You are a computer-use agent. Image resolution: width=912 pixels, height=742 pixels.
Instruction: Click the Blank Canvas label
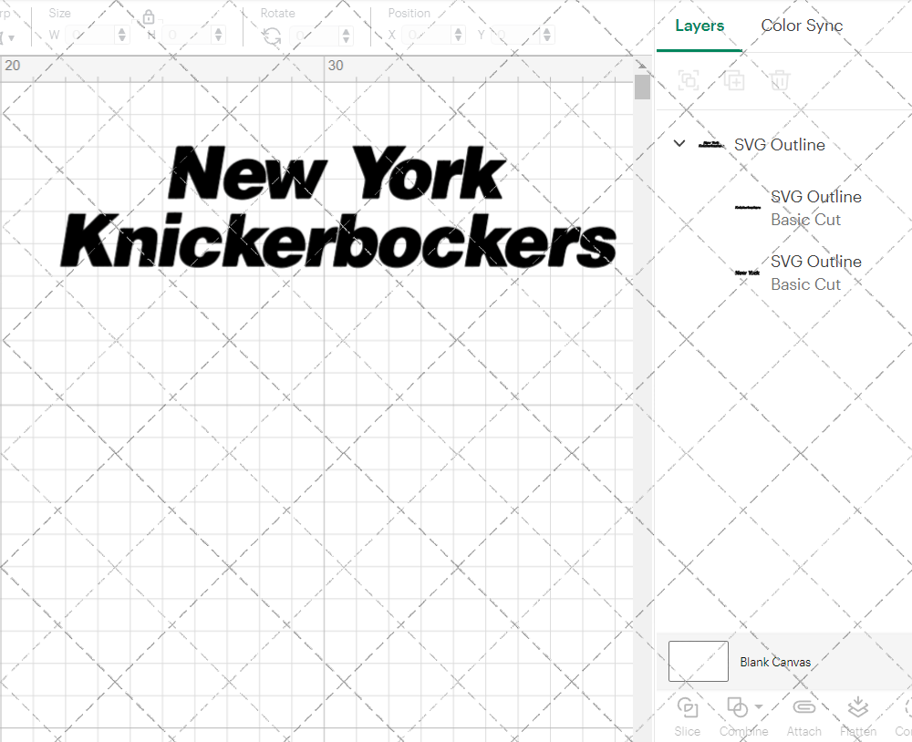(775, 662)
